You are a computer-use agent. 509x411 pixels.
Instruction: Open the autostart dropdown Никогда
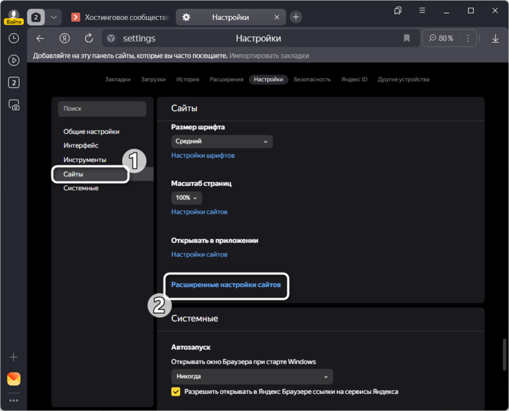[x=252, y=376]
